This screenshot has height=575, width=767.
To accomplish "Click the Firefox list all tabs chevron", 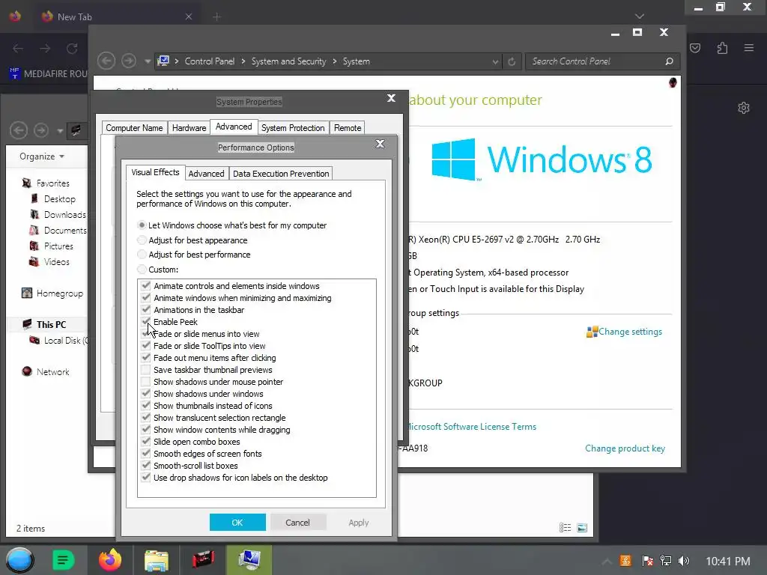I will click(640, 16).
